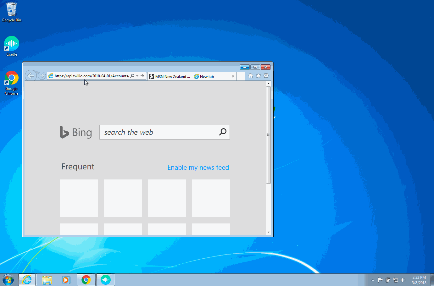
Task: Click the Cradle taskbar icon
Action: click(x=106, y=280)
